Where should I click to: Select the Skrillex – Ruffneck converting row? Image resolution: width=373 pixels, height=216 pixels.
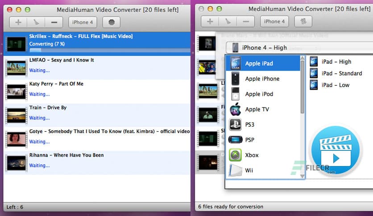point(97,44)
